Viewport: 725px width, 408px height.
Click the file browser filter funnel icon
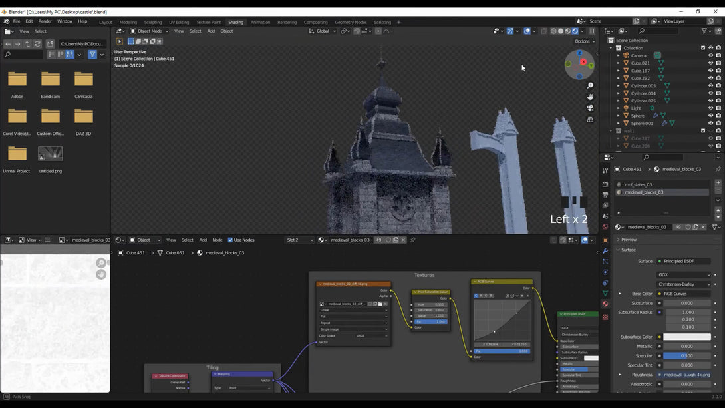(92, 55)
